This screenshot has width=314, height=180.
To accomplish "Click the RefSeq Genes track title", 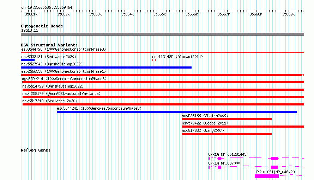I will pos(36,150).
